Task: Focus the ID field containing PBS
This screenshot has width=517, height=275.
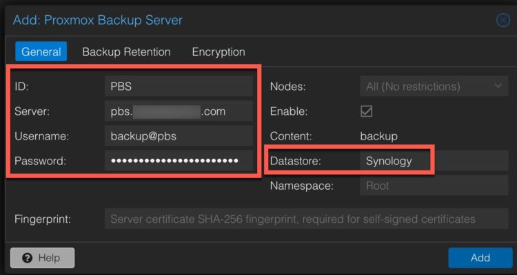Action: click(179, 86)
